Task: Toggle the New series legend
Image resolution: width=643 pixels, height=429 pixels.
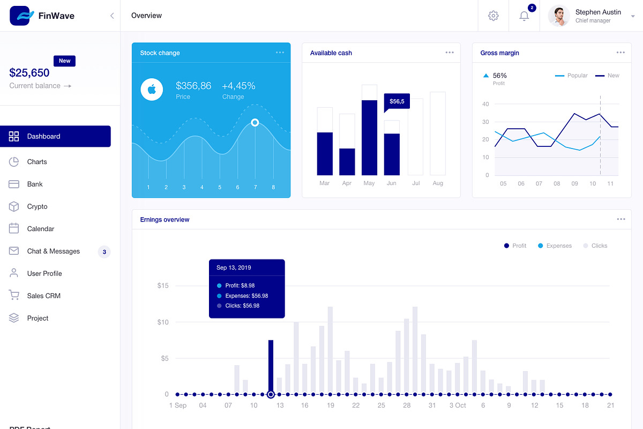Action: [607, 76]
